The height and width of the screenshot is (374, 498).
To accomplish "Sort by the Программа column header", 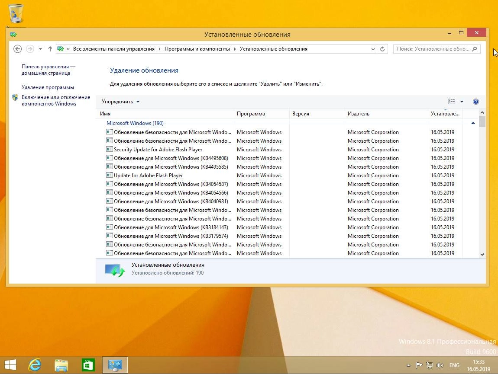I will [262, 114].
